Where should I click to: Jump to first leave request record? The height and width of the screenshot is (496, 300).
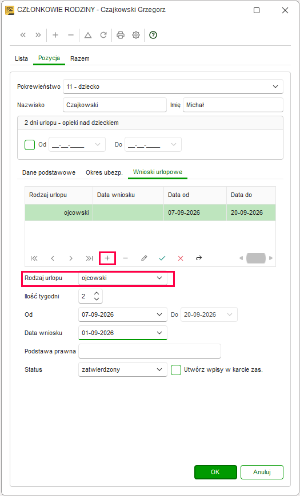(34, 258)
